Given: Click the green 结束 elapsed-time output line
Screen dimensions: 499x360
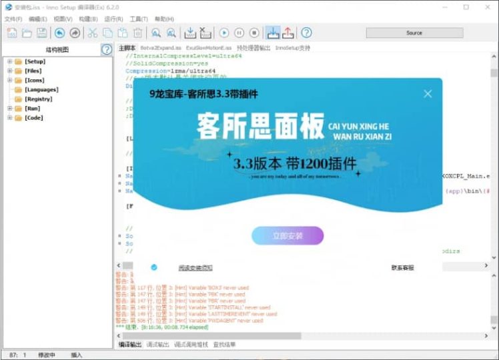Looking at the screenshot, I should pos(162,327).
